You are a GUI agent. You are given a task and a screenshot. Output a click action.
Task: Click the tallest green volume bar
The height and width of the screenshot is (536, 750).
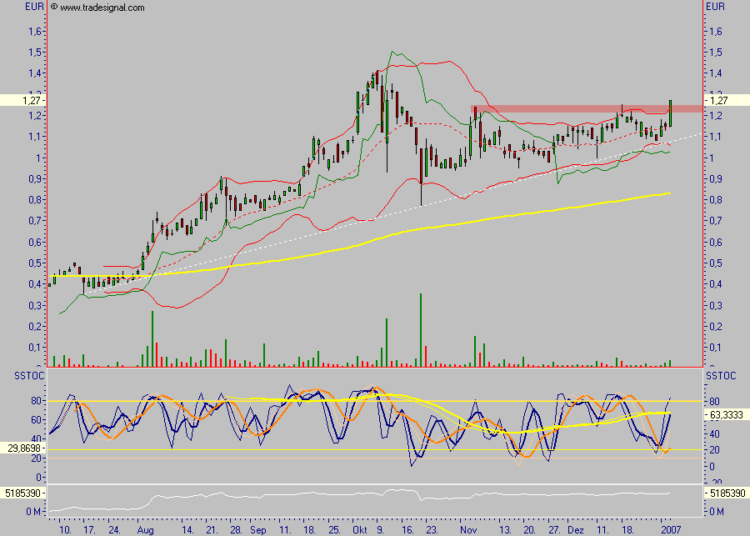pyautogui.click(x=421, y=330)
